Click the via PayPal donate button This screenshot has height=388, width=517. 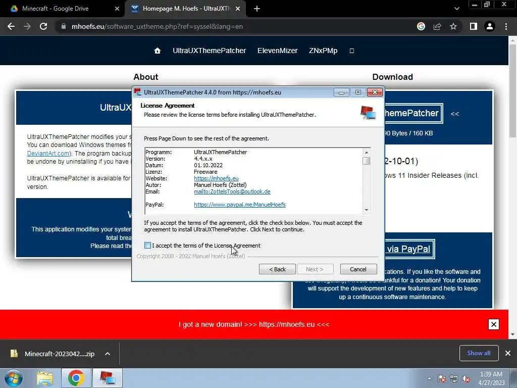coord(410,249)
